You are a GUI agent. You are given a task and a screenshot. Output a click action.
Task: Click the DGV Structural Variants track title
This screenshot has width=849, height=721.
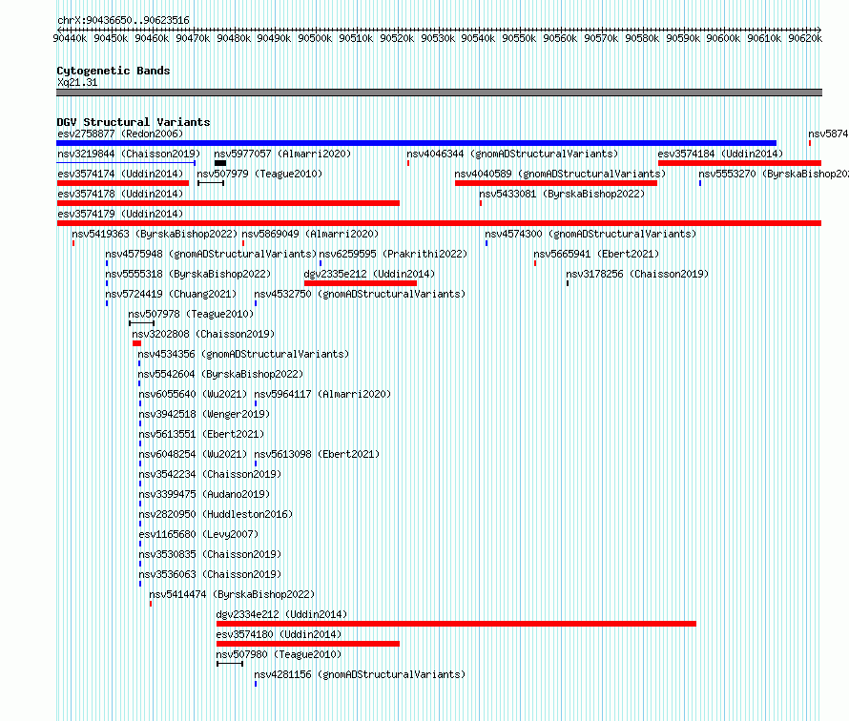point(134,122)
